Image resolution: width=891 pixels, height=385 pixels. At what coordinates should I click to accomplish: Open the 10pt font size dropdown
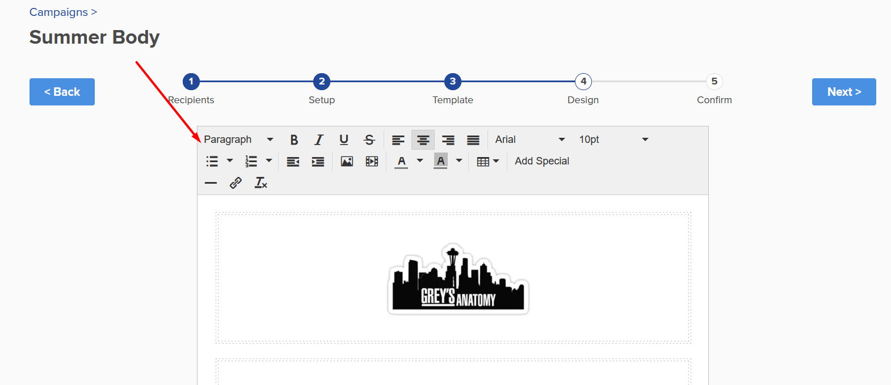pos(614,139)
